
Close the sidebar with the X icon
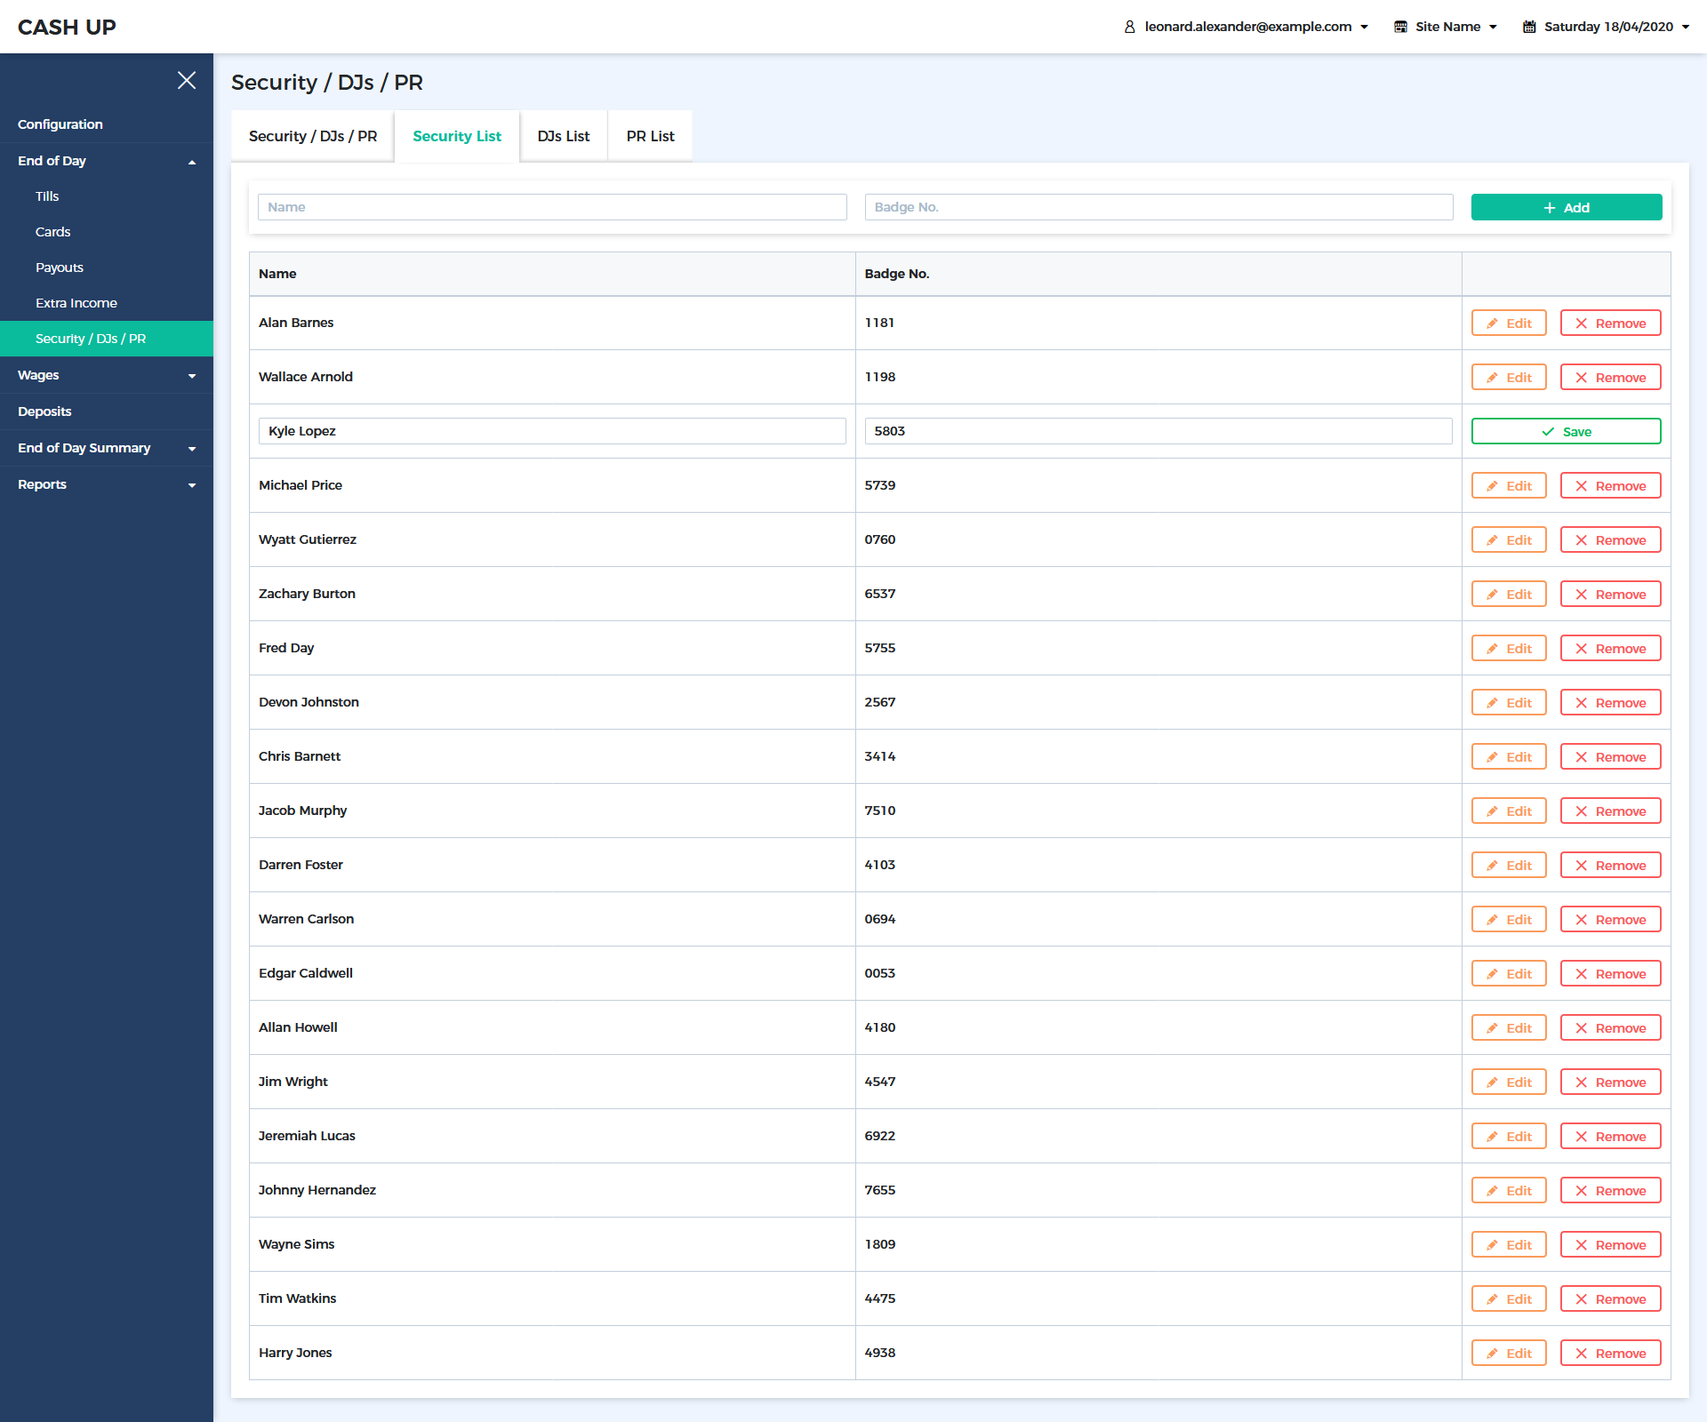point(187,80)
